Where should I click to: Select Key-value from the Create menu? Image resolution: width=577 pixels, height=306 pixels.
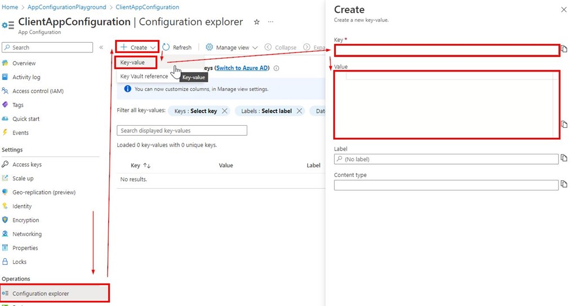pyautogui.click(x=133, y=62)
